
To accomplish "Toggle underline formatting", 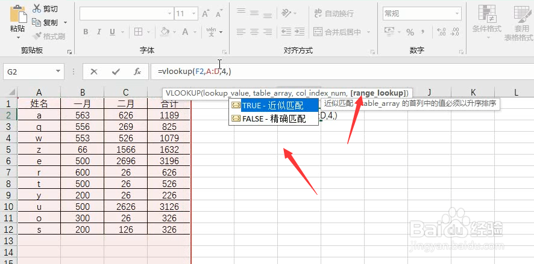I will (112, 32).
